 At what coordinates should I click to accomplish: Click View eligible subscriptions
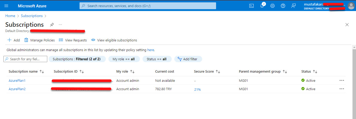coord(114,40)
